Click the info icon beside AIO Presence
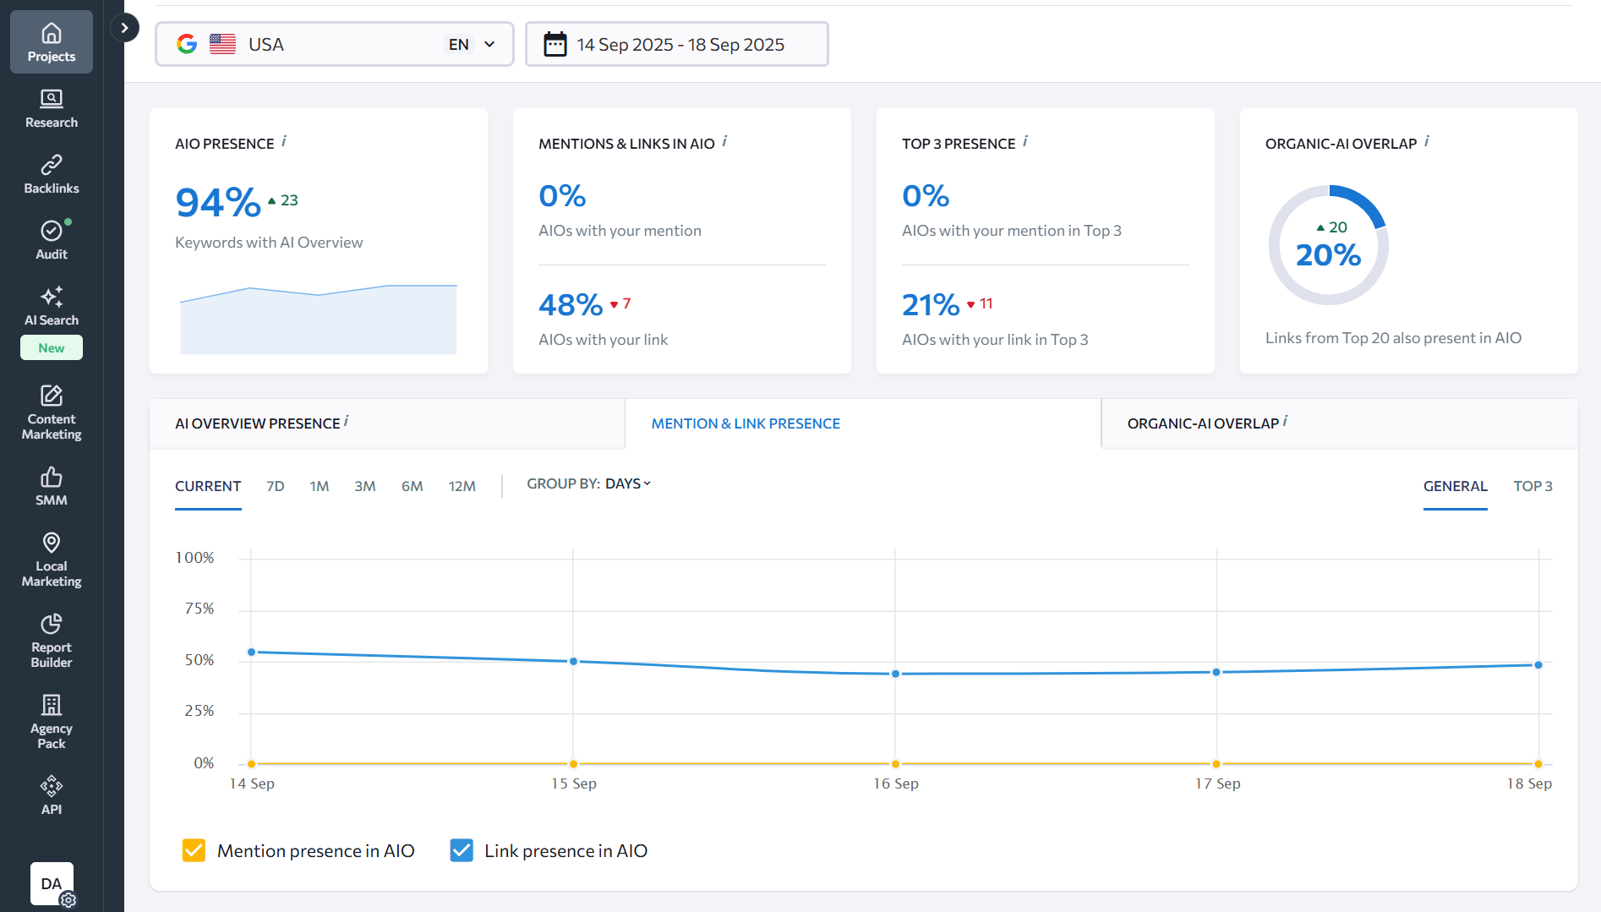 (x=284, y=142)
